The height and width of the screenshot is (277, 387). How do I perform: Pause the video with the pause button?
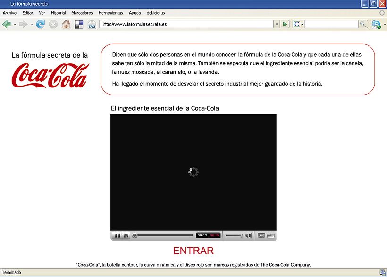[x=117, y=235]
